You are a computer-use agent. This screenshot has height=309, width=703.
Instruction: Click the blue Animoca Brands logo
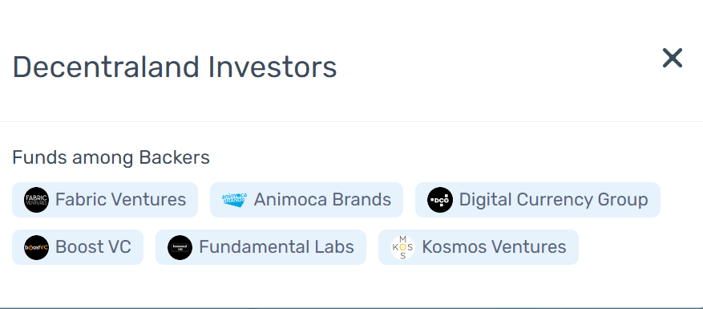(235, 200)
